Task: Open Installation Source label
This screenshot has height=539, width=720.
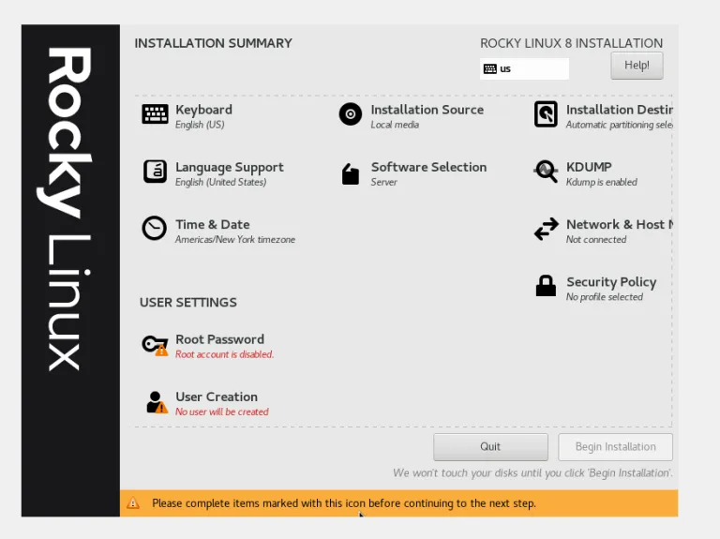Action: 427,110
